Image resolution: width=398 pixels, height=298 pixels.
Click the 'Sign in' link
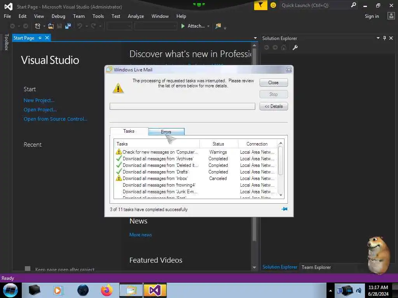coord(372,16)
